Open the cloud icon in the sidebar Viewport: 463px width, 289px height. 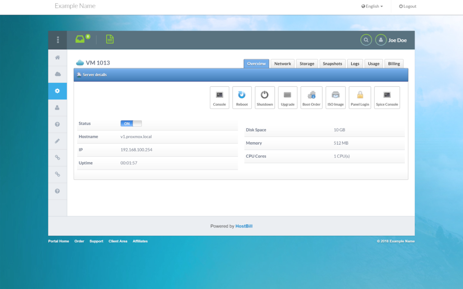click(x=57, y=74)
